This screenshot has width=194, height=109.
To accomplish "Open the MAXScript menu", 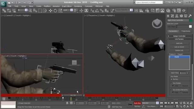I will (x=99, y=6).
